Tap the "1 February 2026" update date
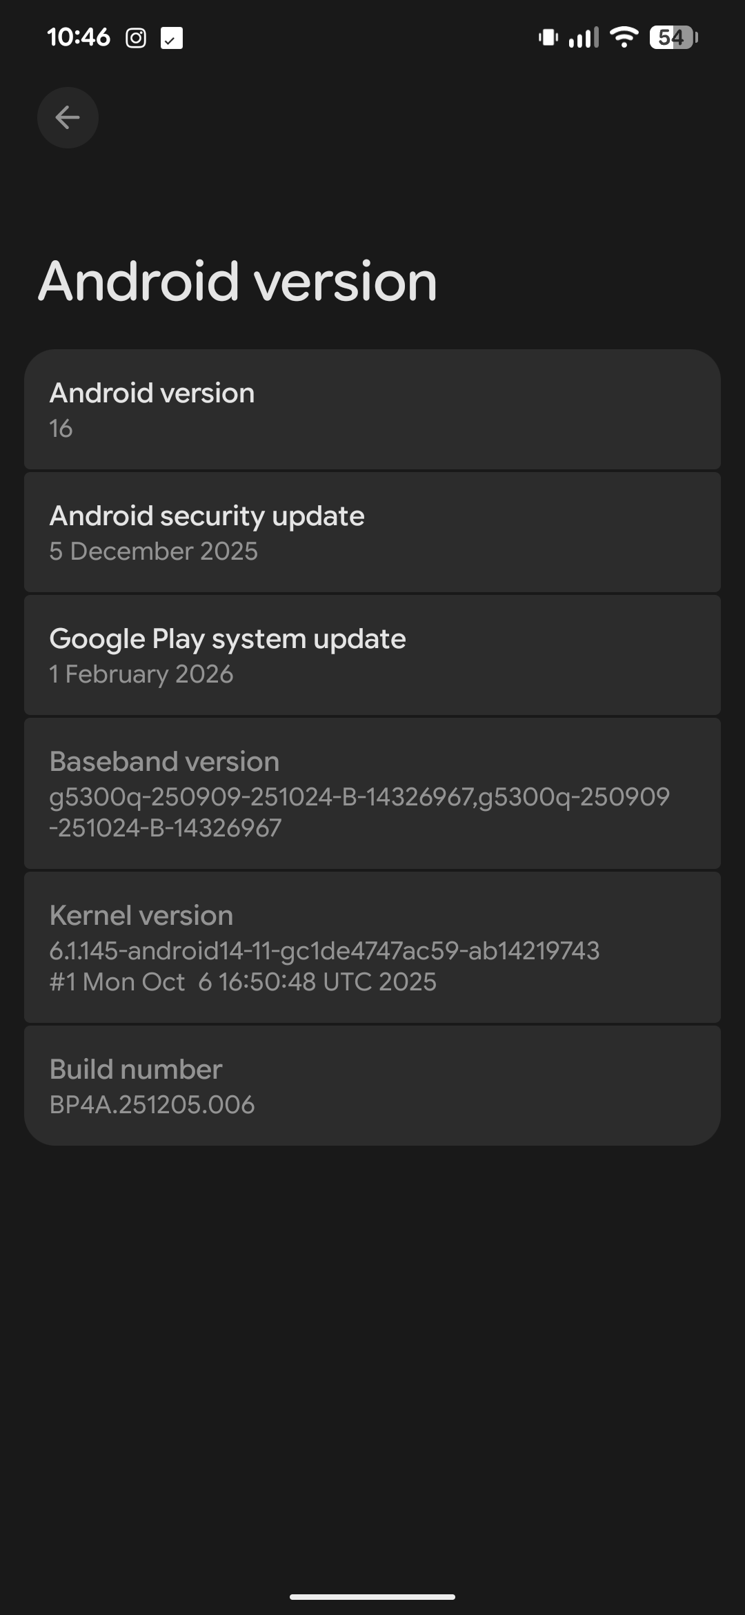This screenshot has width=745, height=1615. 141,674
